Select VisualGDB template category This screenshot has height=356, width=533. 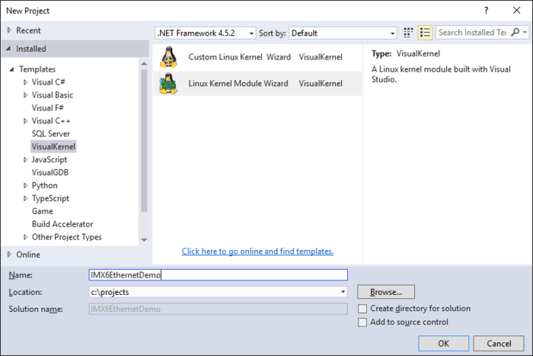[x=50, y=172]
